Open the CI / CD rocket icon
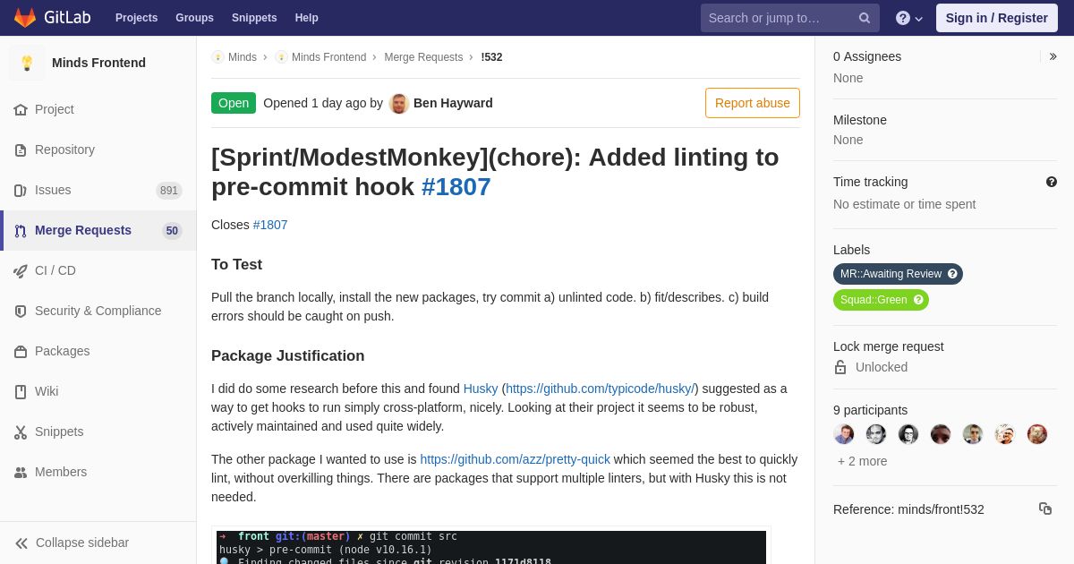The image size is (1074, 564). point(21,270)
